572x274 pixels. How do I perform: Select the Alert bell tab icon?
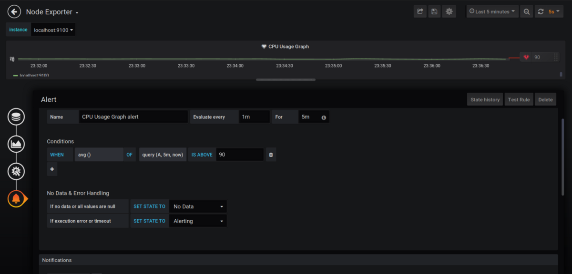(16, 198)
